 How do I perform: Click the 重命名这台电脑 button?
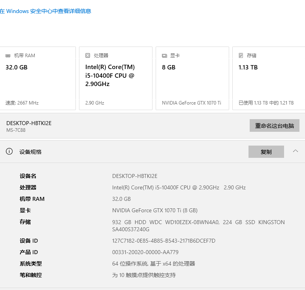pos(274,126)
